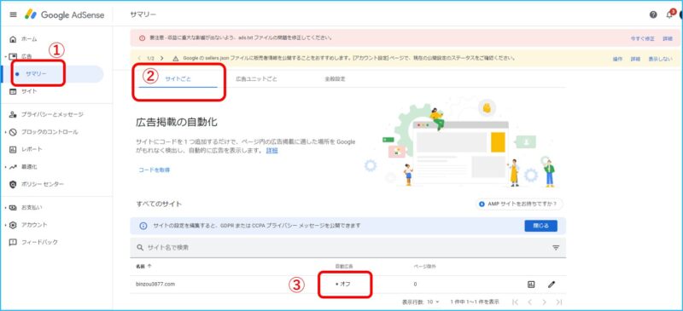683x311 pixels.
Task: Switch to the サイトごと tab
Action: pos(178,79)
